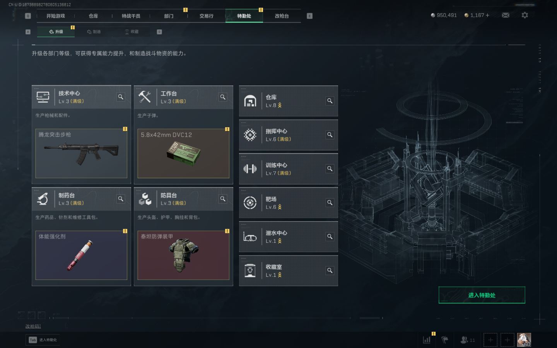The height and width of the screenshot is (348, 557).
Task: Switch to the 交易行 tab
Action: click(206, 16)
